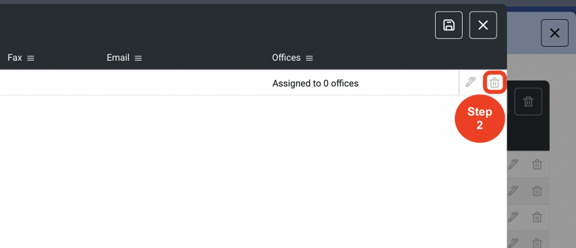Click the bordered trash button in background panel
The image size is (576, 248).
click(x=528, y=102)
